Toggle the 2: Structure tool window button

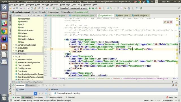[10, 33]
